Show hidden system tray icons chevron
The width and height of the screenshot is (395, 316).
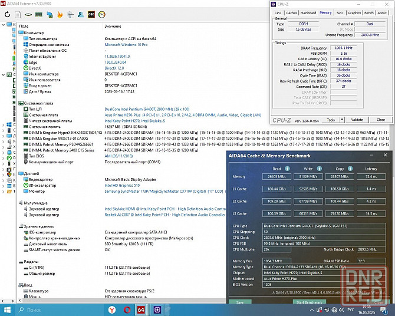point(312,310)
